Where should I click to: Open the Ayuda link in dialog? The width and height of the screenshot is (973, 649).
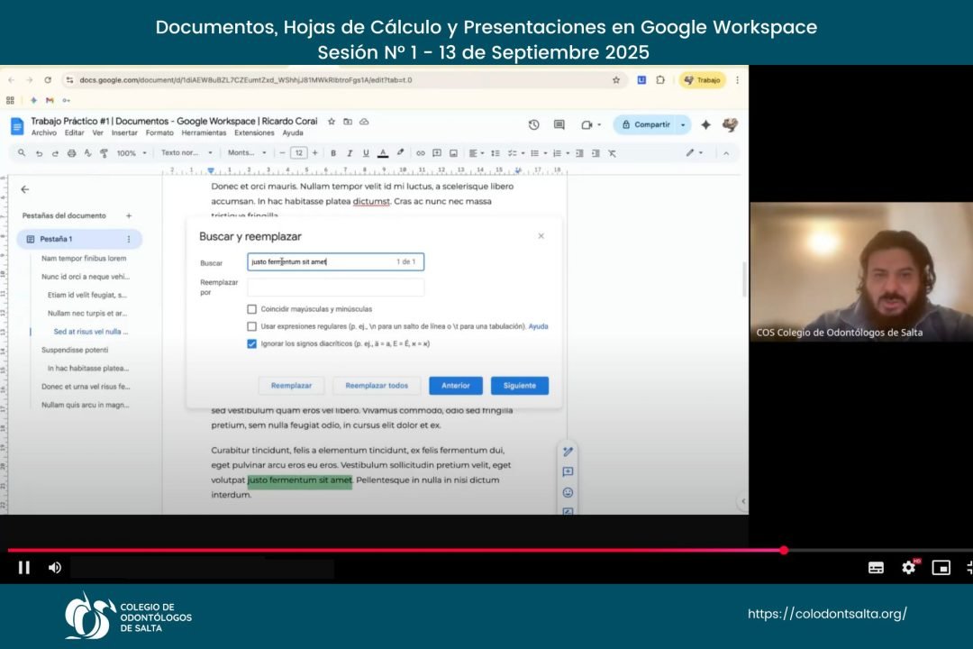point(539,326)
